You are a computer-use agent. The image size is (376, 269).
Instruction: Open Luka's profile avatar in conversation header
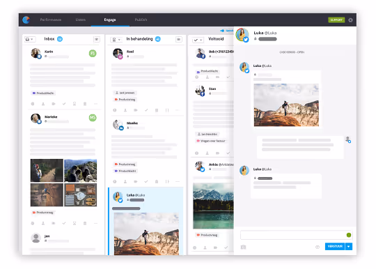coord(242,35)
